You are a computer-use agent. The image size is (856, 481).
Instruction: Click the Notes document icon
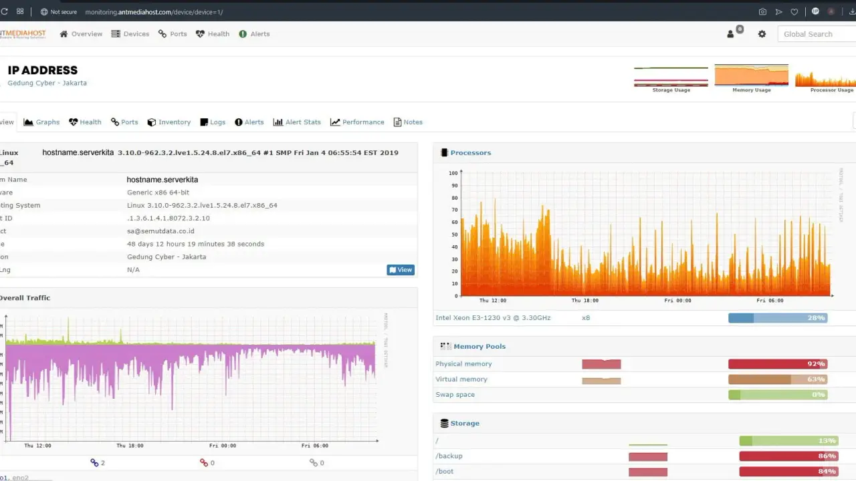click(x=397, y=122)
